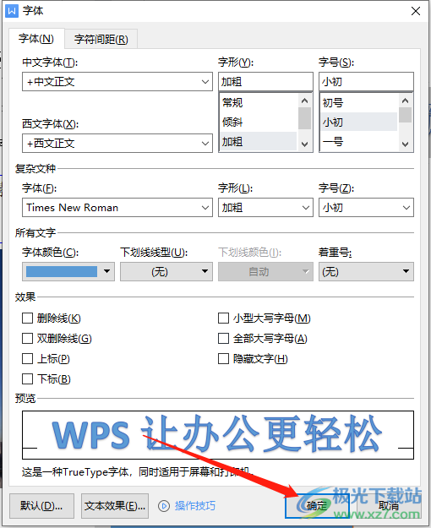Screen dimensions: 431x528
Task: Click the down arrow of 字号 list scrollbar
Action: pos(406,144)
